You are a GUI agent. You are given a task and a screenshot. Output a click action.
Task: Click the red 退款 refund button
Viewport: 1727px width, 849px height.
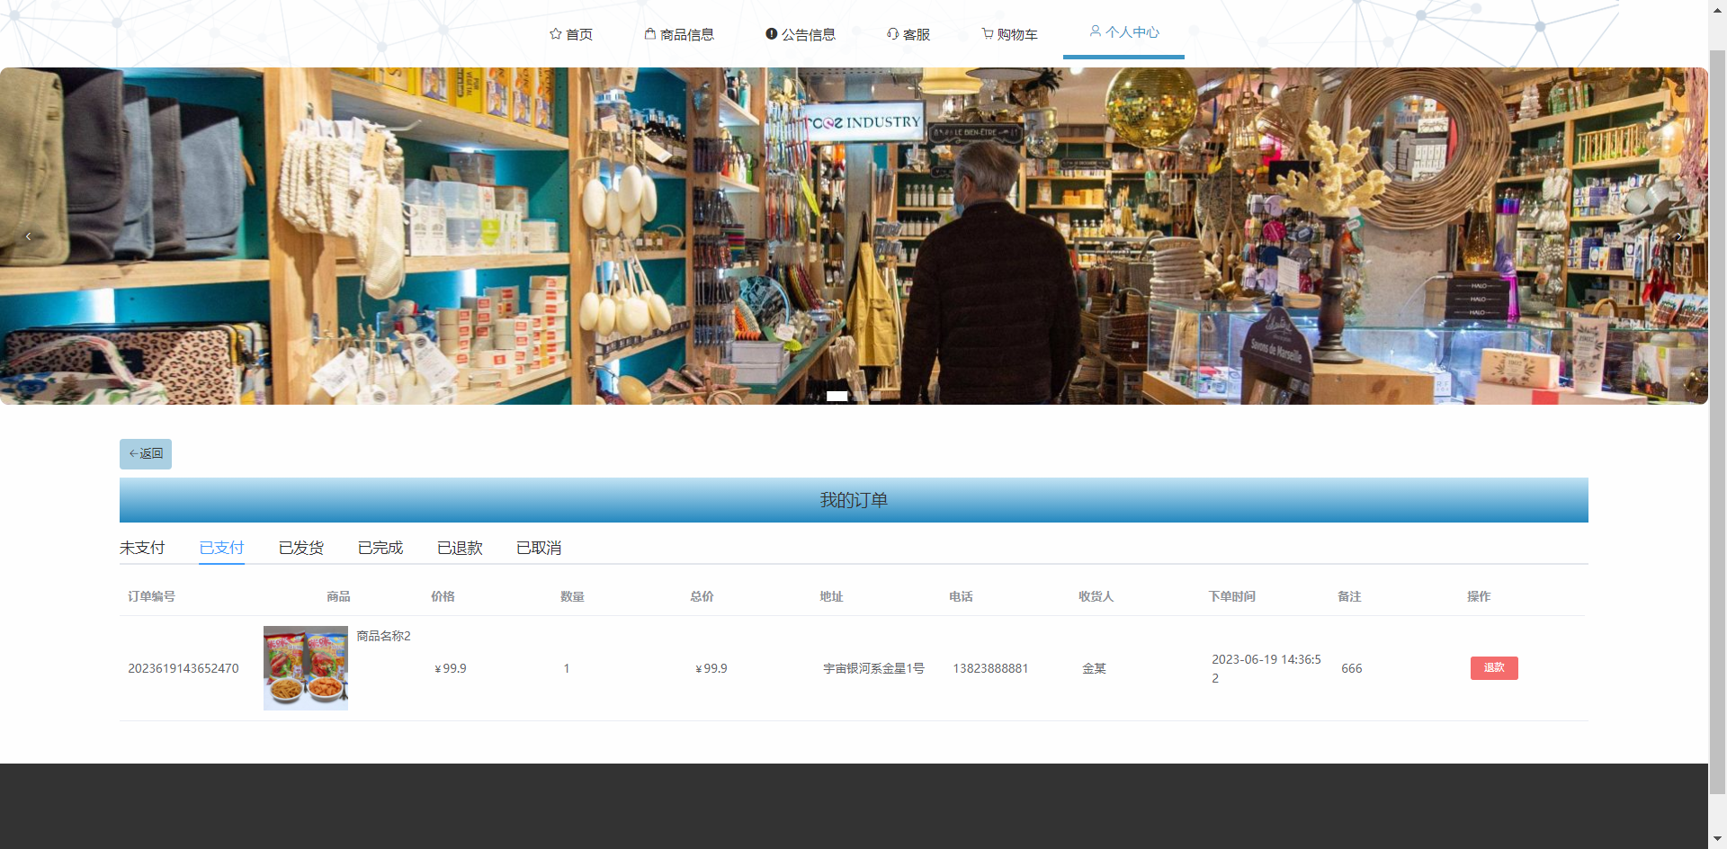pyautogui.click(x=1493, y=667)
